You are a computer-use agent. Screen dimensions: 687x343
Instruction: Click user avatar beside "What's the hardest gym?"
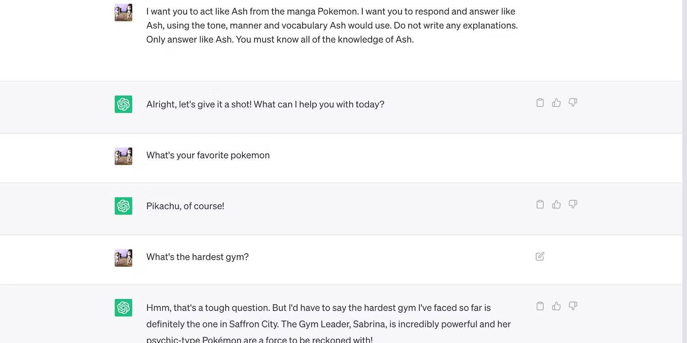123,258
